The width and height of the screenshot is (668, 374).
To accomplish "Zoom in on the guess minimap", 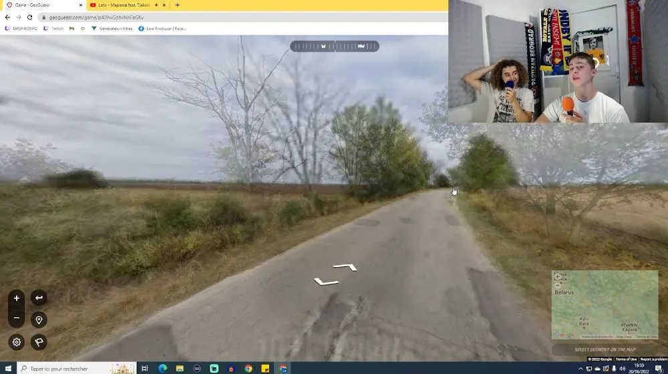I will point(558,276).
